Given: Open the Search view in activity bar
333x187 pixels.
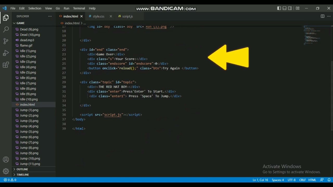Looking at the screenshot, I should (x=6, y=29).
